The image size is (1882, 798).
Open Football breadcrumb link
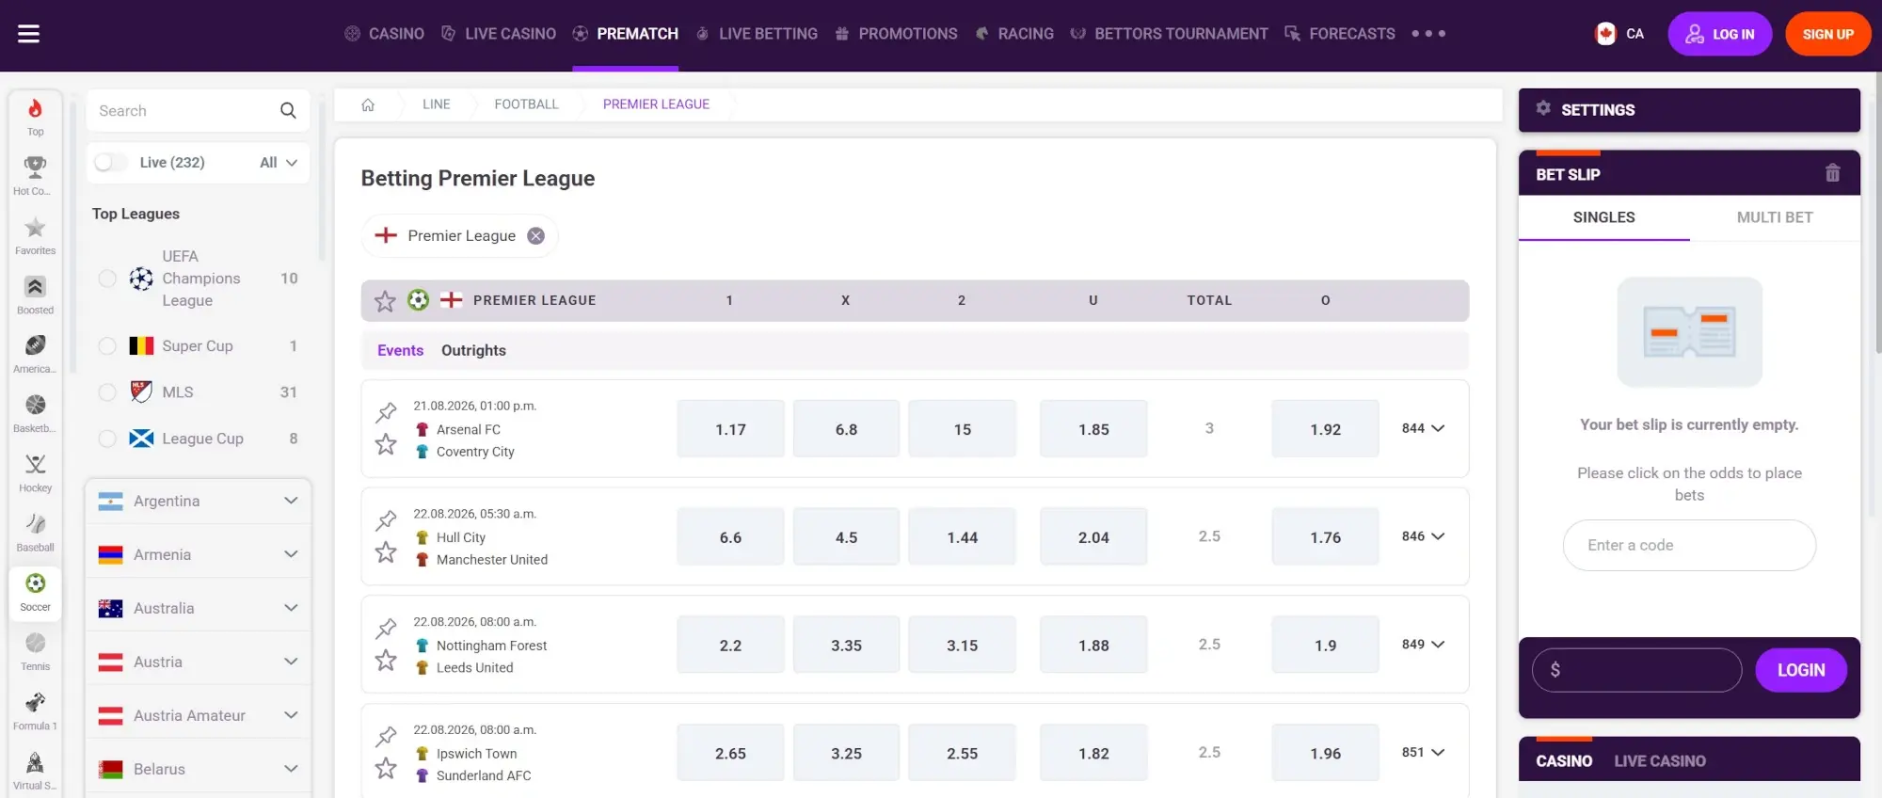(526, 104)
